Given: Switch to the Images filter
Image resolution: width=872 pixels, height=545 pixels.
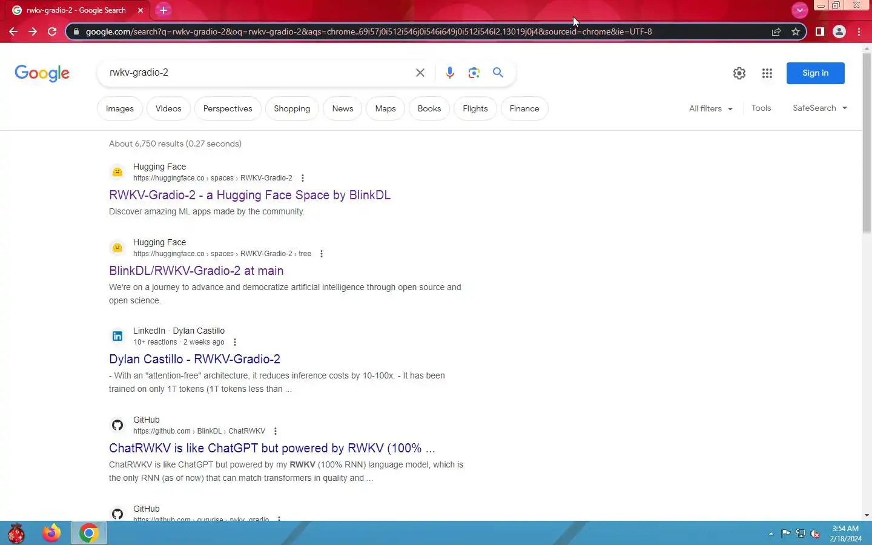Looking at the screenshot, I should 120,108.
